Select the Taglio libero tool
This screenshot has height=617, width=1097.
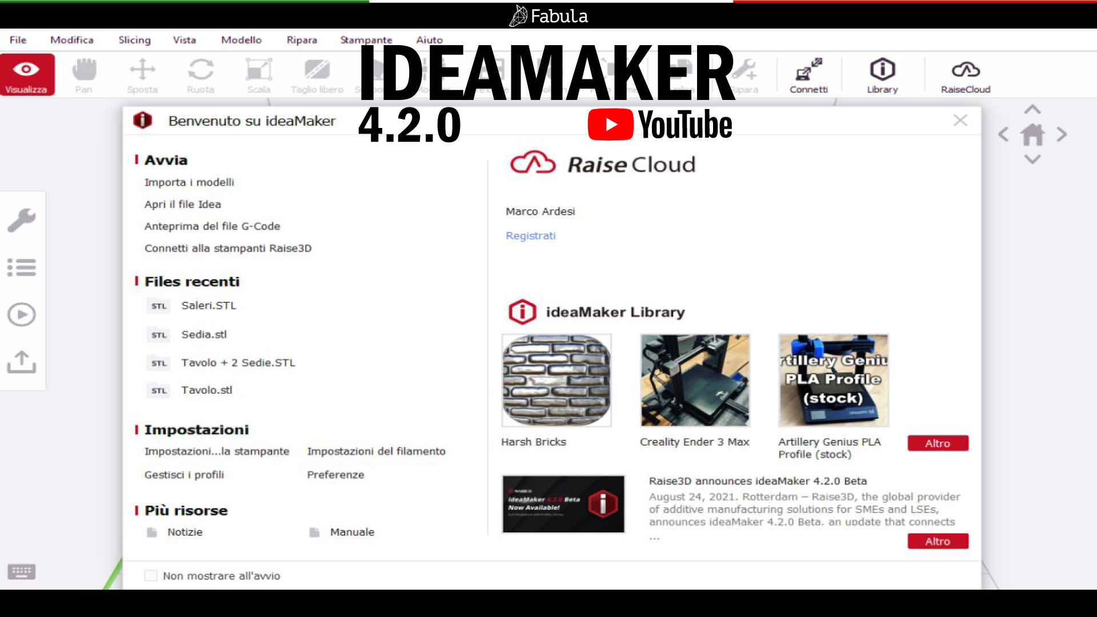[317, 75]
